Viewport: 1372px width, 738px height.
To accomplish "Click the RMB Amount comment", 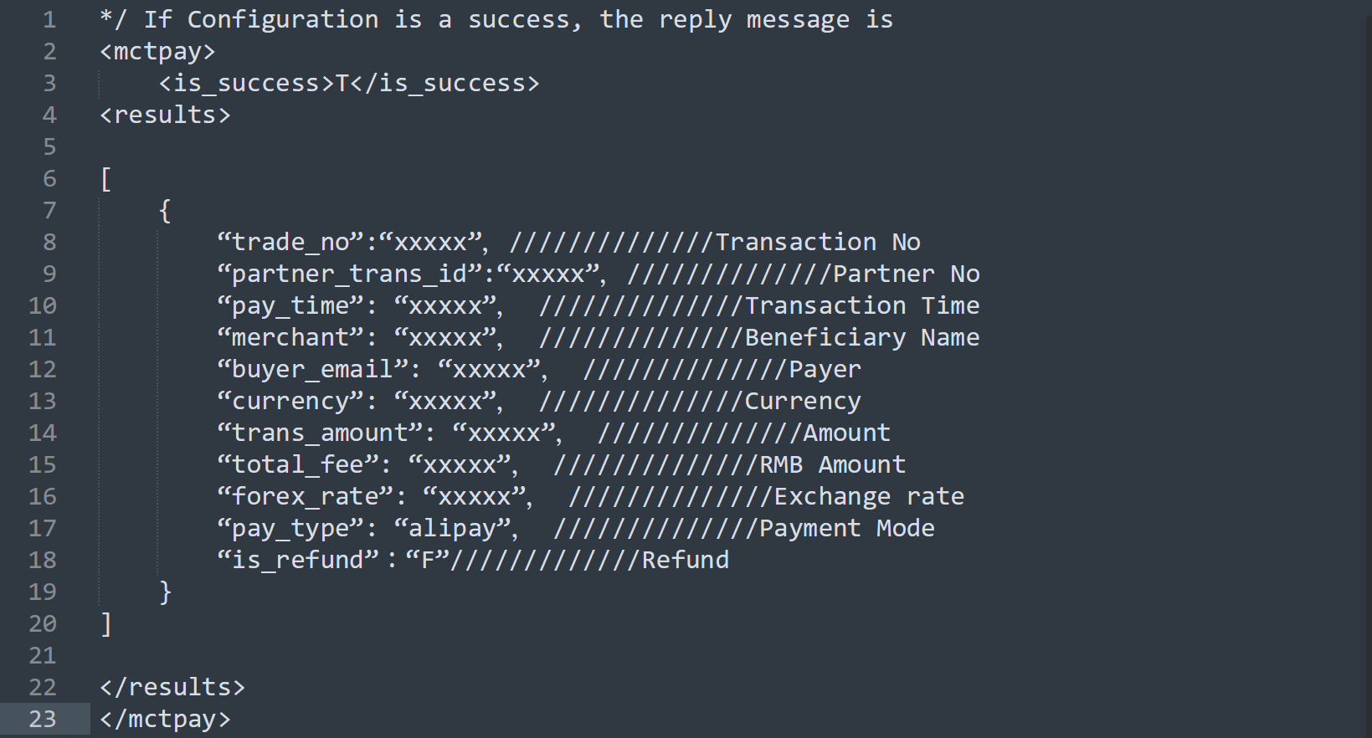I will (833, 464).
